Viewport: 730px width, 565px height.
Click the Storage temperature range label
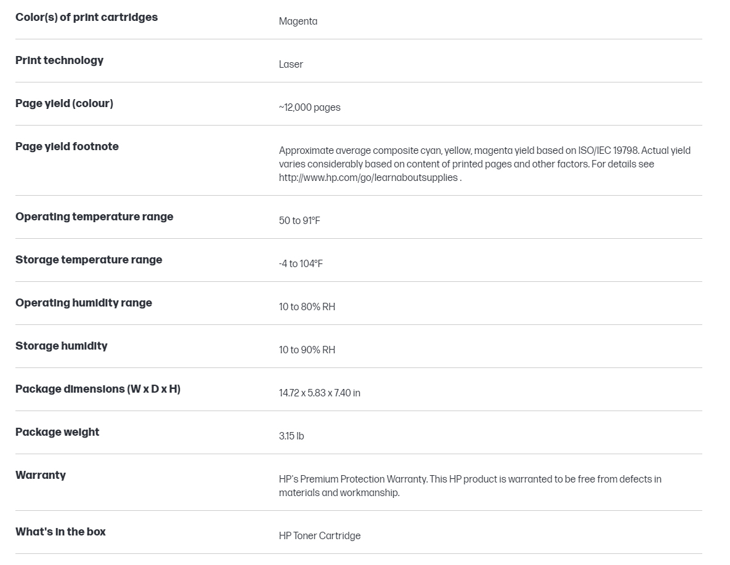click(89, 260)
